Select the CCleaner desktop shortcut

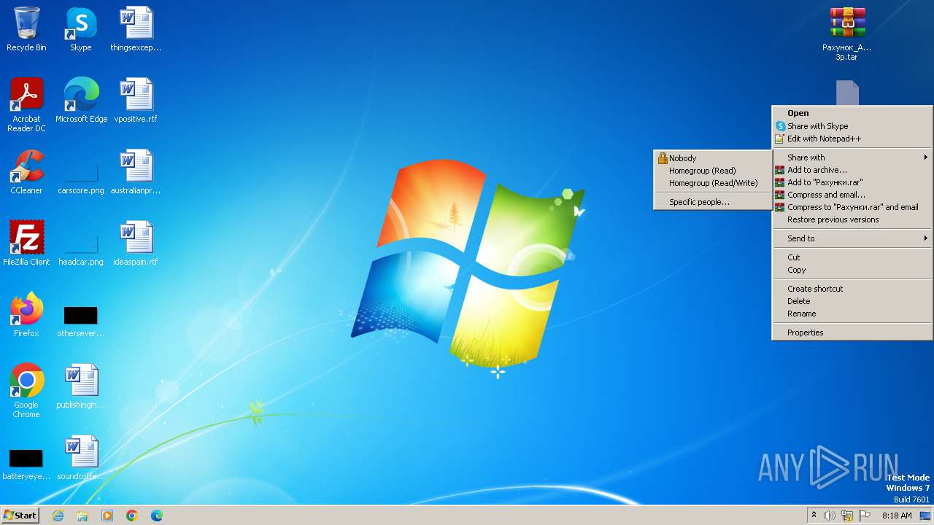(x=26, y=172)
